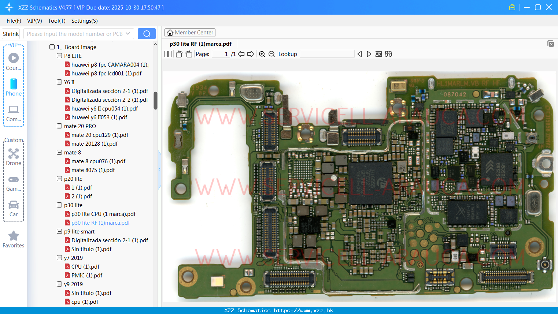Find previous lookup result
This screenshot has width=558, height=314.
[x=359, y=54]
